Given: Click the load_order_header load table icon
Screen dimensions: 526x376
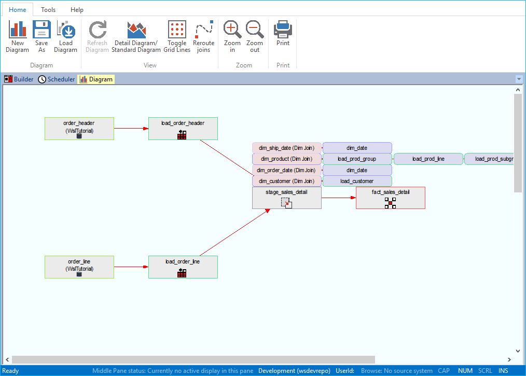Looking at the screenshot, I should click(182, 134).
